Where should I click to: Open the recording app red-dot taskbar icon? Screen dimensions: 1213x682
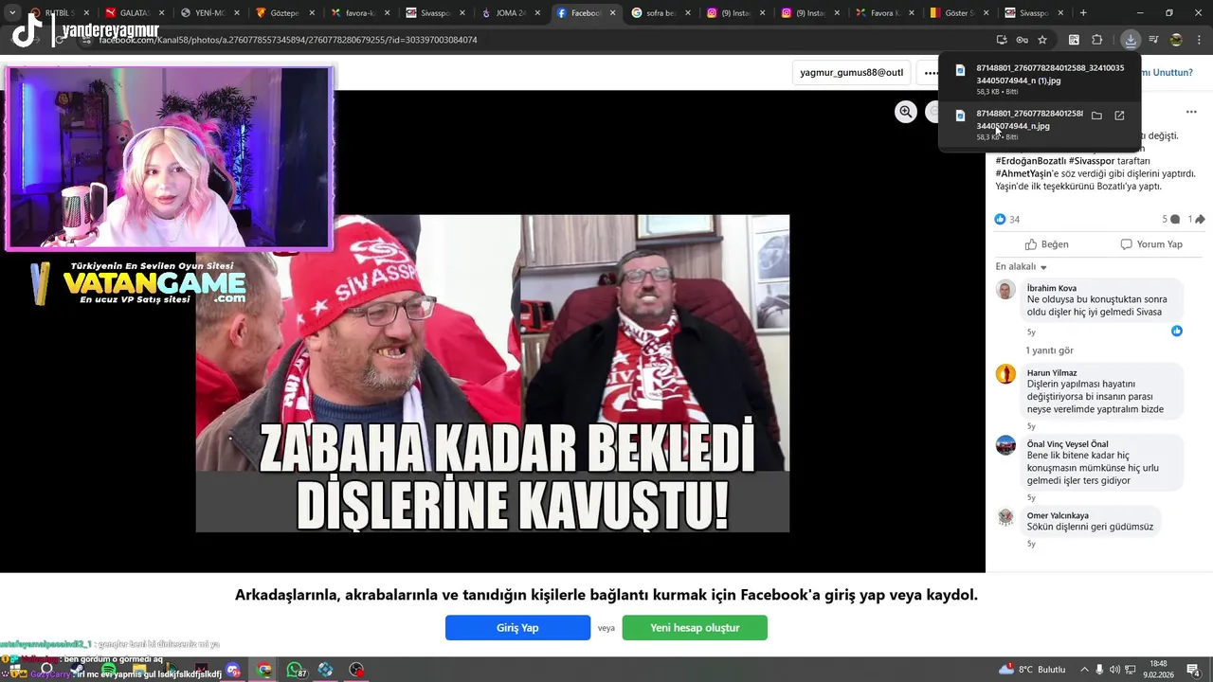[356, 671]
